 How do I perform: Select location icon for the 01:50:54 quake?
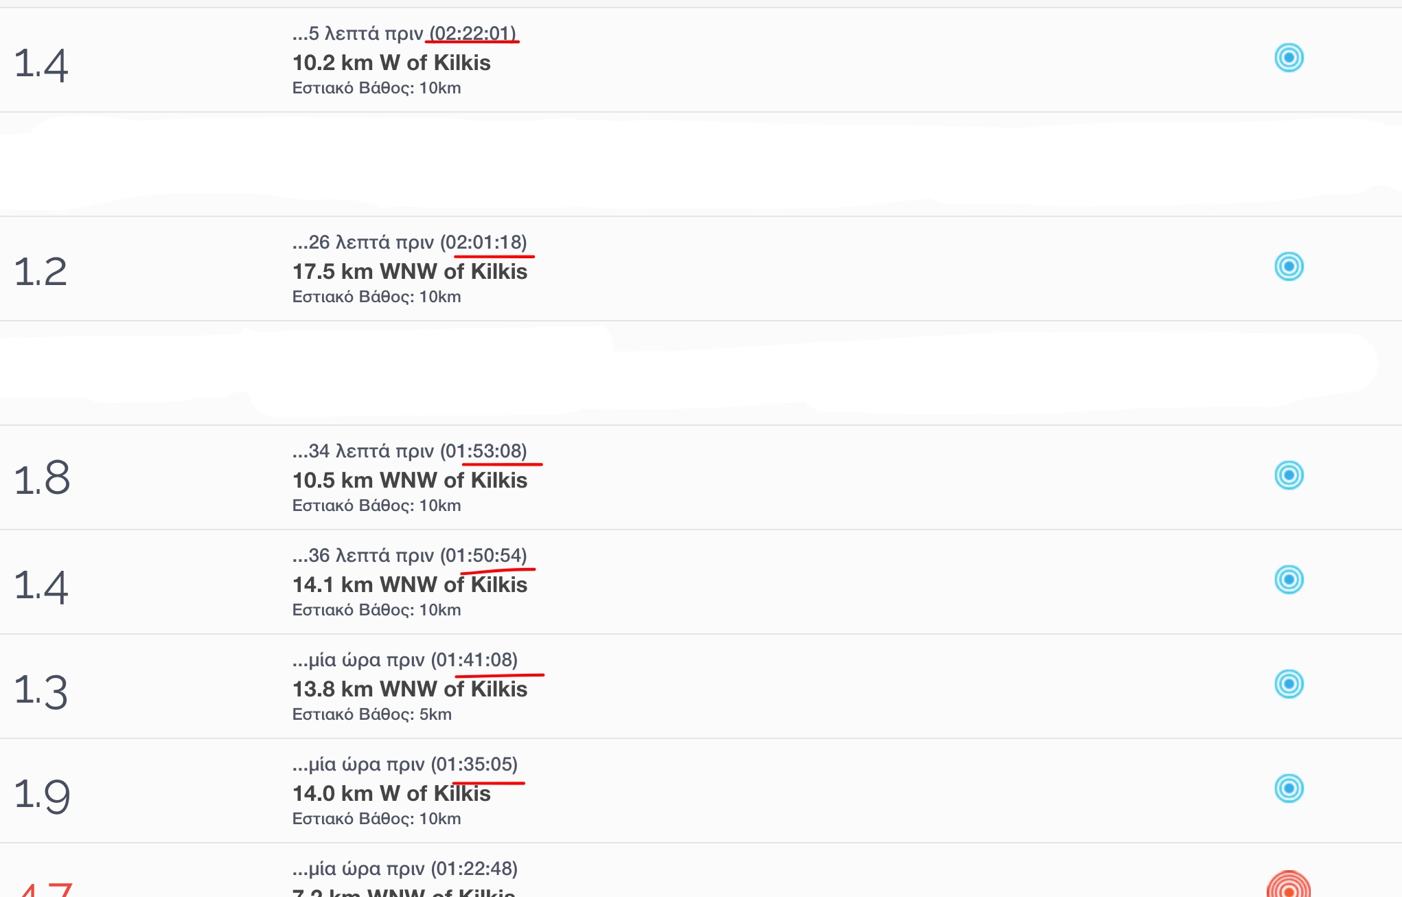pos(1289,580)
